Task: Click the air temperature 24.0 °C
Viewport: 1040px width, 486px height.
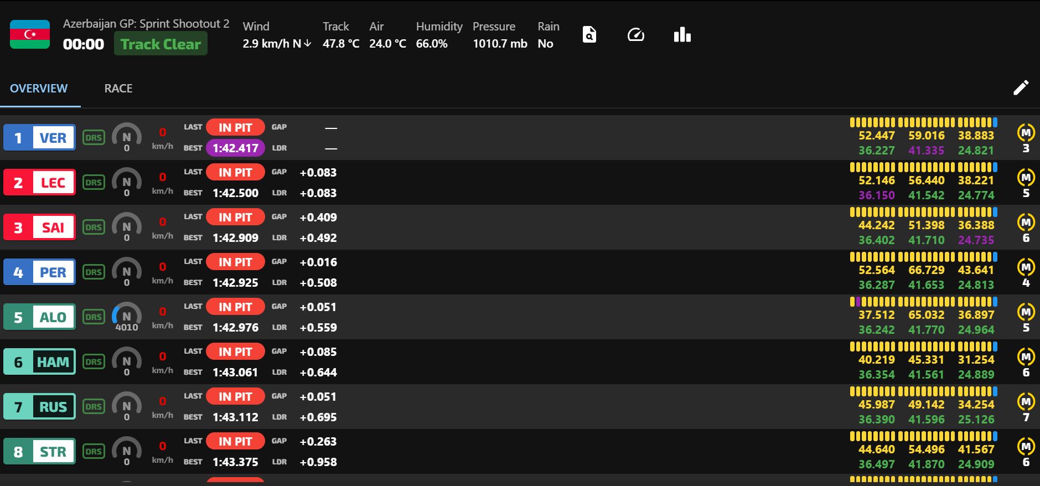Action: click(387, 43)
